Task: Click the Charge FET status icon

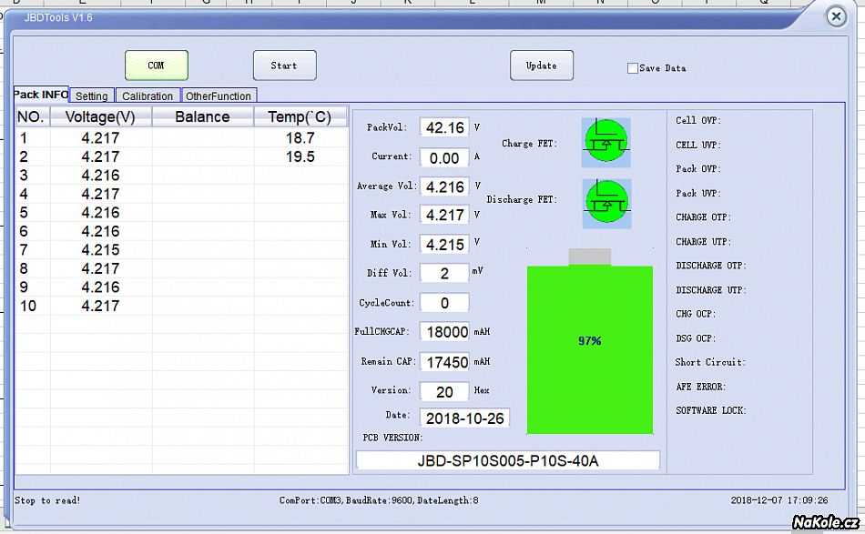Action: tap(605, 143)
